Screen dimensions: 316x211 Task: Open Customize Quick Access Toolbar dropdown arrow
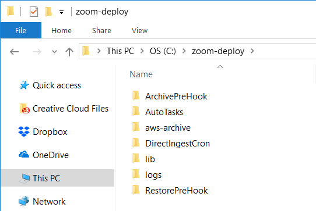pyautogui.click(x=61, y=12)
